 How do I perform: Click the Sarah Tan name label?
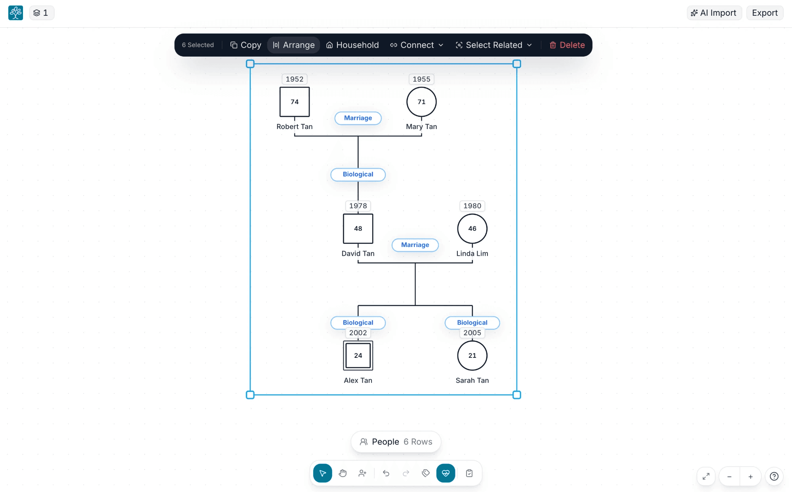(x=472, y=380)
